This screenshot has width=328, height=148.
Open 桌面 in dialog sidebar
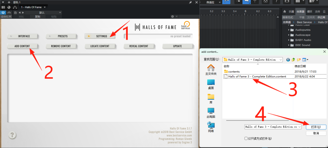(211, 84)
